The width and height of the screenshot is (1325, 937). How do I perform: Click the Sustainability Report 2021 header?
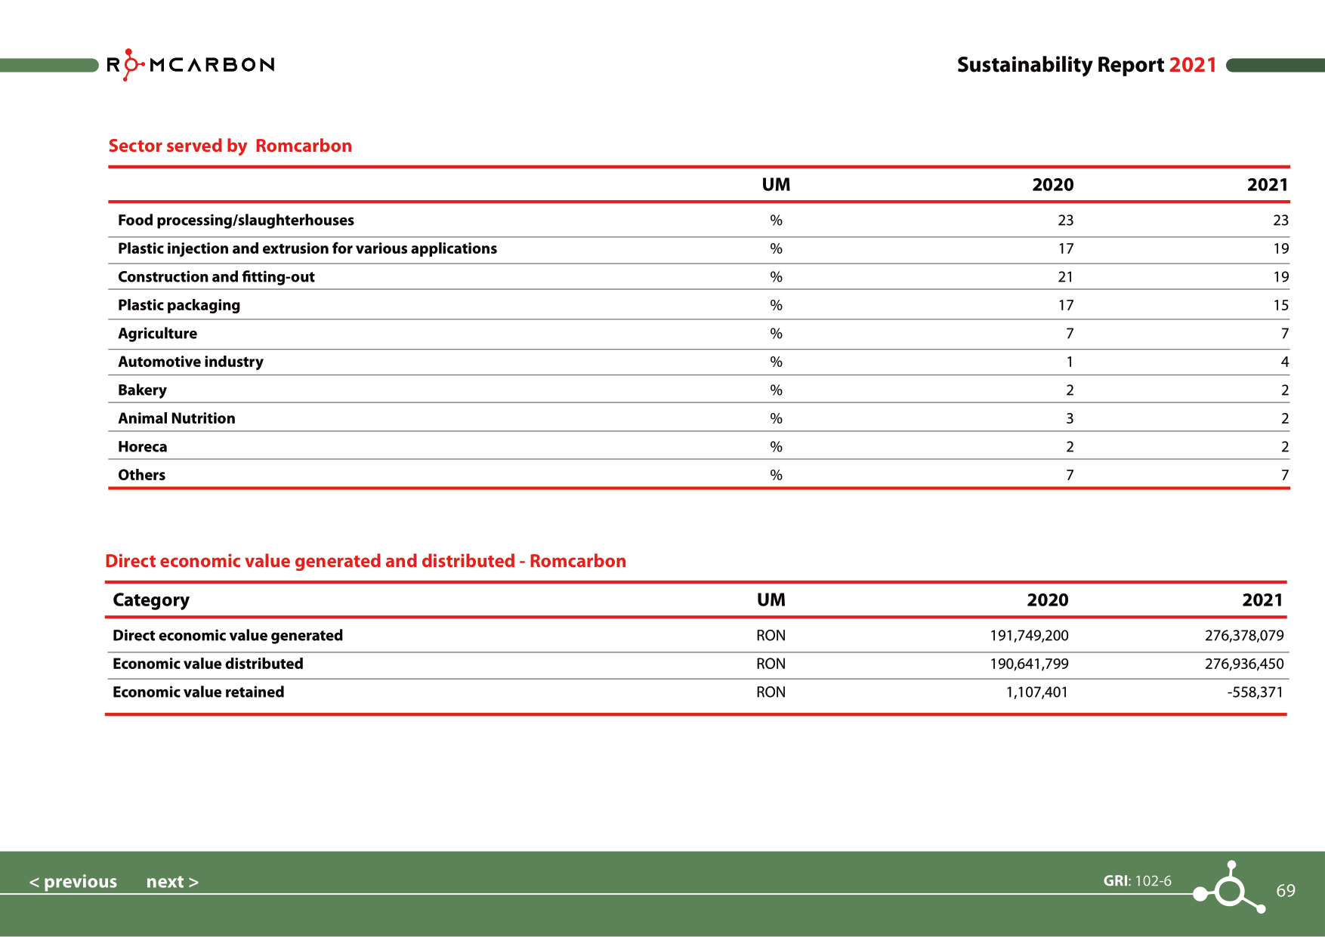click(x=1086, y=65)
